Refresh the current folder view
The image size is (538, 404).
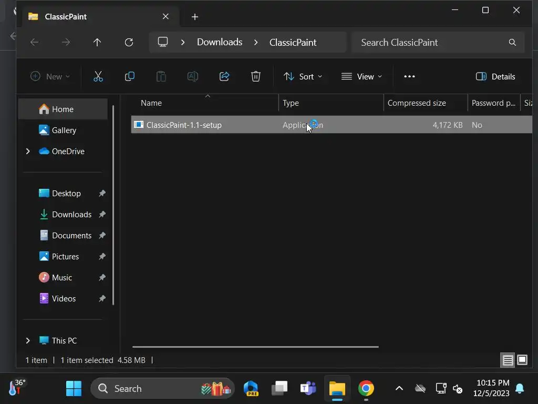[x=129, y=42]
